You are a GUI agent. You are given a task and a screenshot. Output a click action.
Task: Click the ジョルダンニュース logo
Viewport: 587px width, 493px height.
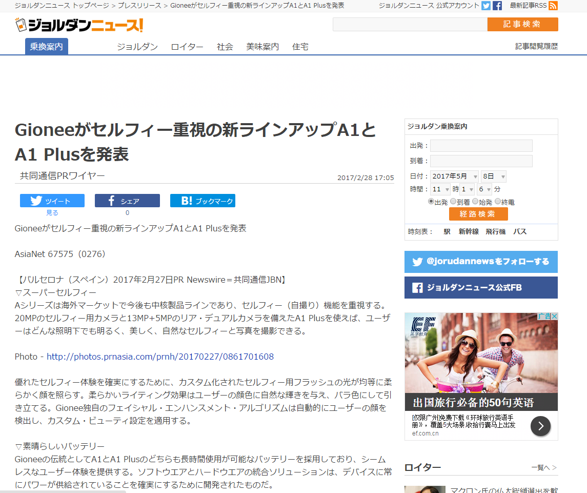[79, 25]
